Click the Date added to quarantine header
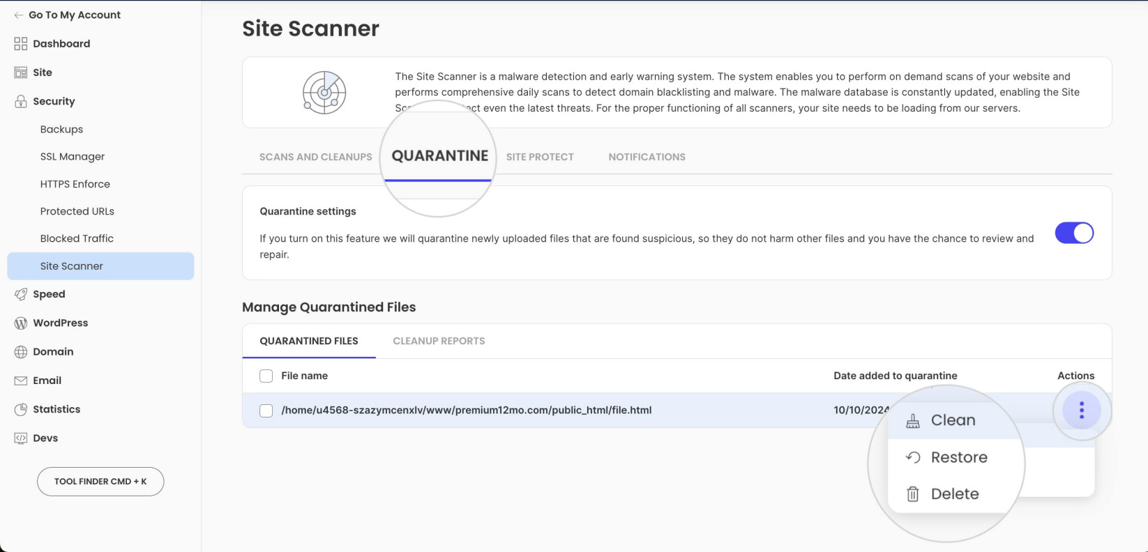Screen dimensions: 1148x552 [x=896, y=376]
